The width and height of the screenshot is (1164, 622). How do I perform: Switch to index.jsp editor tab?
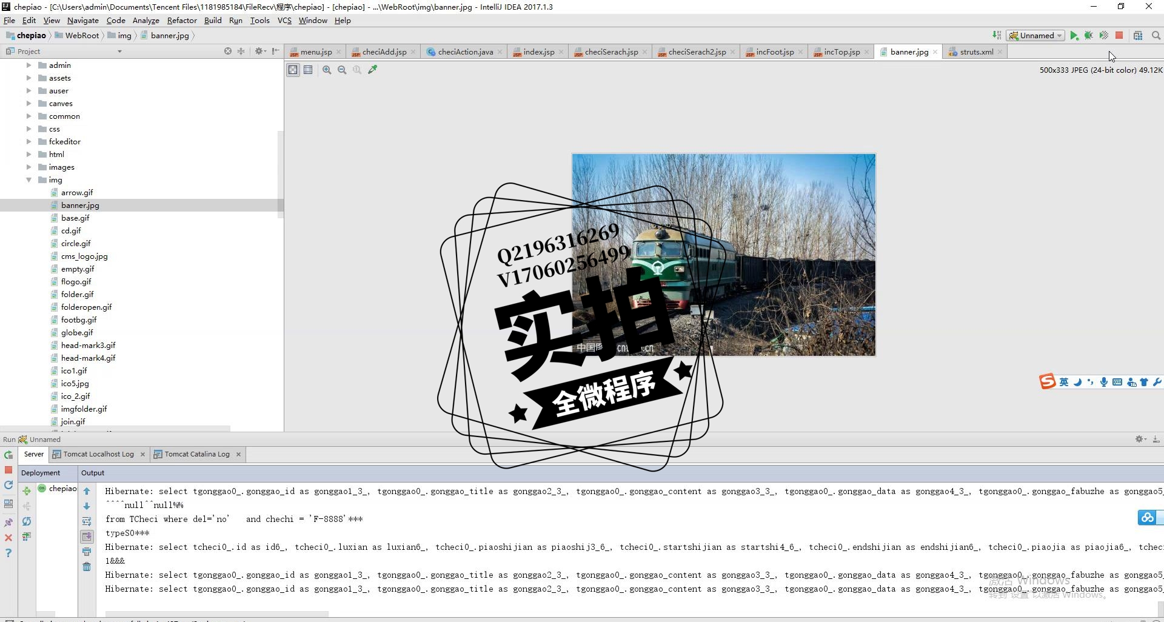pyautogui.click(x=538, y=52)
